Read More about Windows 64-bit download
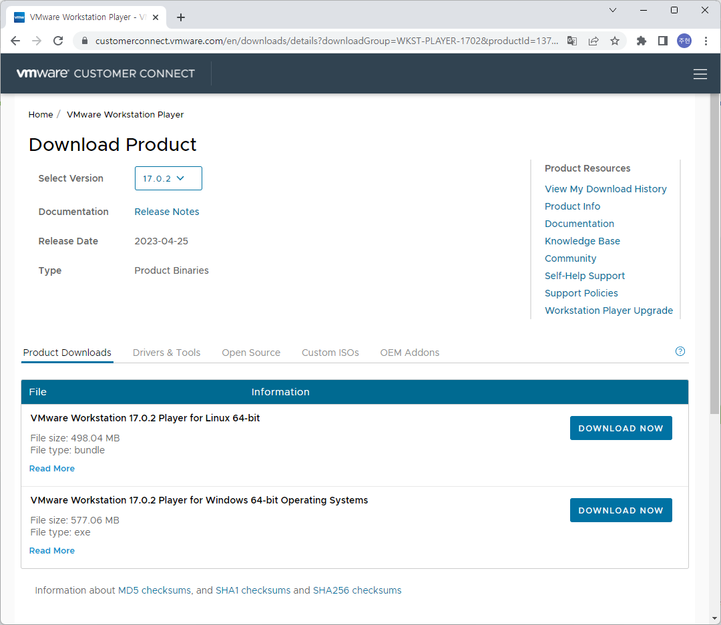Viewport: 721px width, 625px height. (x=52, y=551)
